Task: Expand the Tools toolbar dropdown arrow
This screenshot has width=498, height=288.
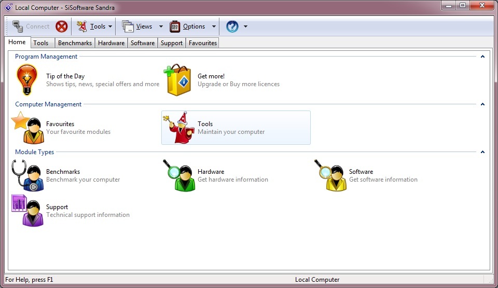Action: [x=110, y=26]
